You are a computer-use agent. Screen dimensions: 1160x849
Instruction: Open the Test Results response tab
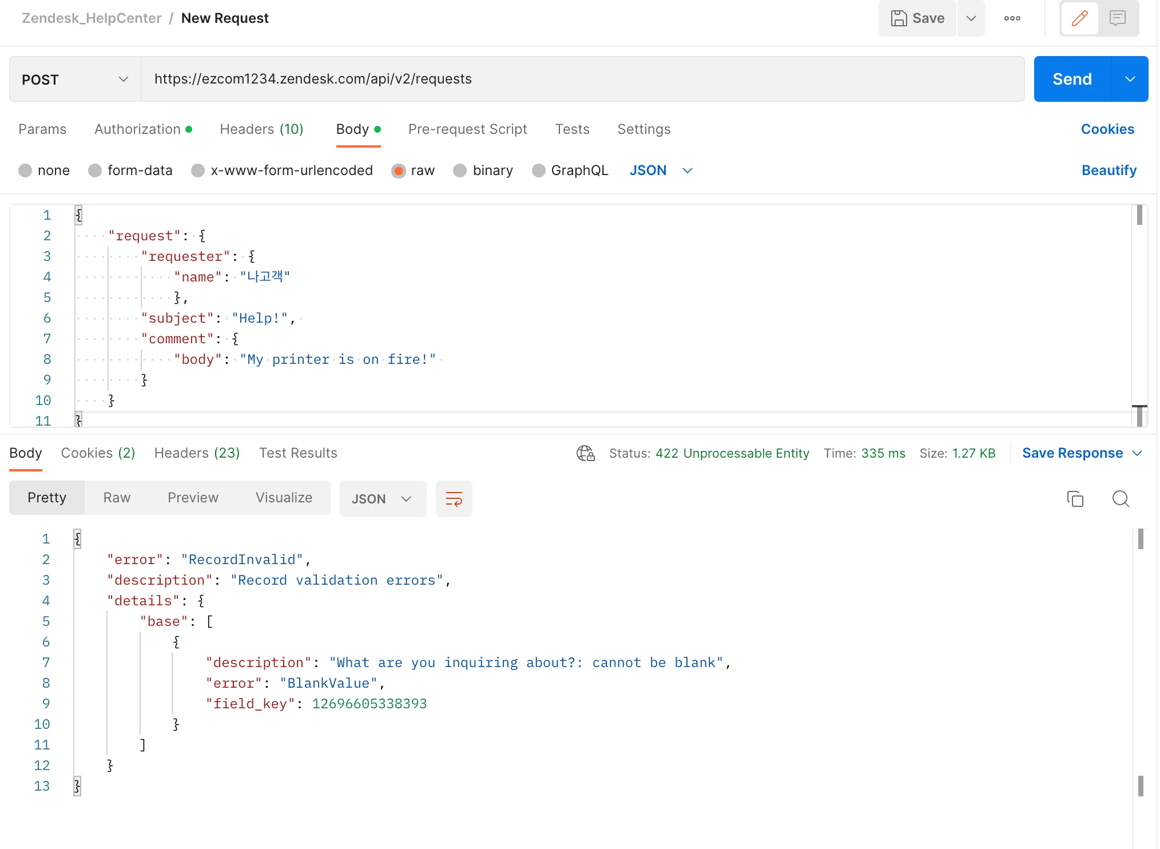pyautogui.click(x=298, y=453)
